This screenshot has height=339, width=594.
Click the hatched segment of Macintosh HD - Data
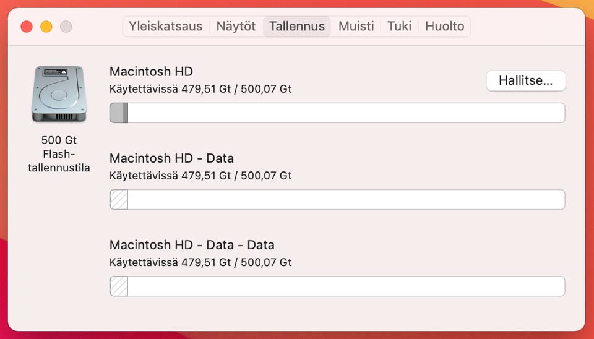pyautogui.click(x=119, y=200)
